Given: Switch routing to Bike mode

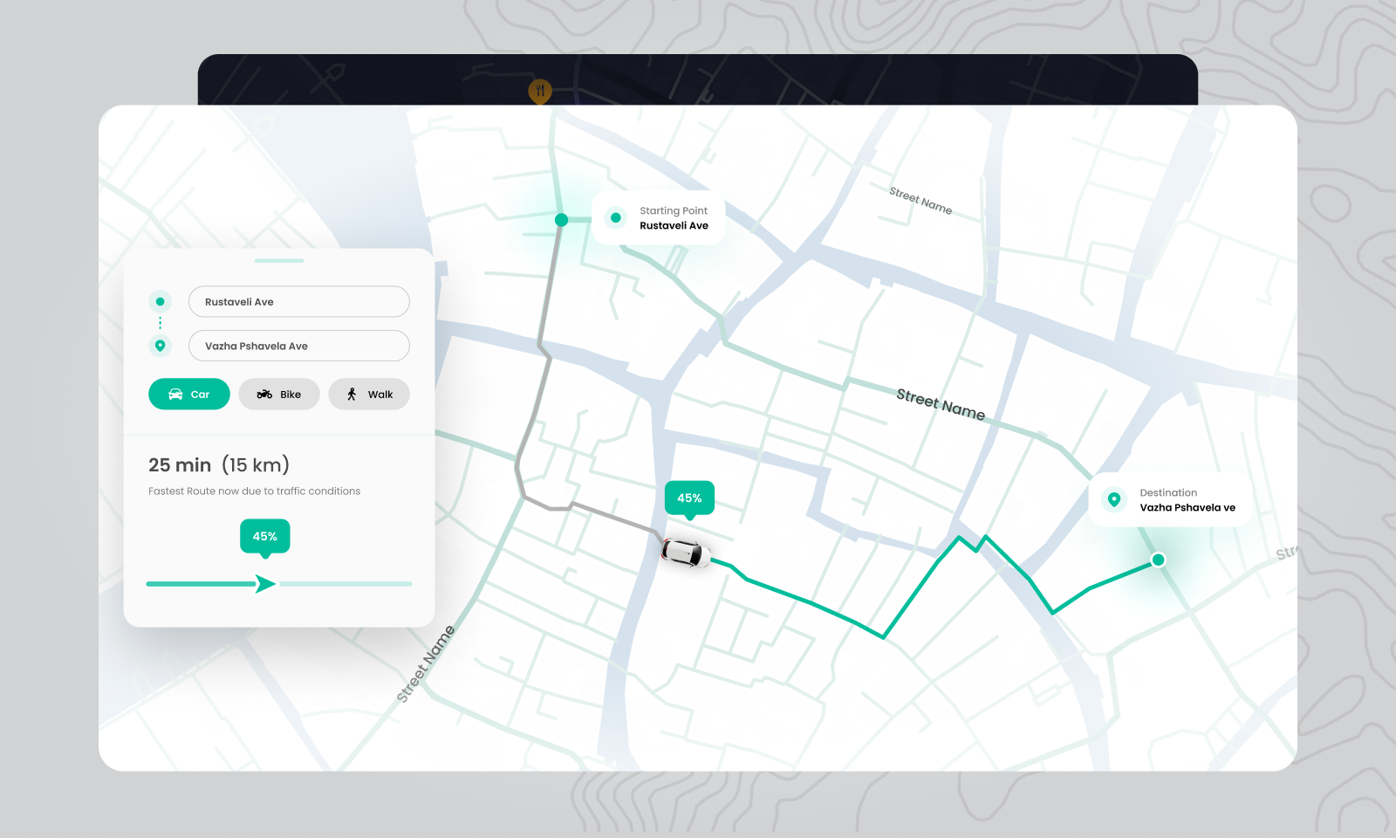Looking at the screenshot, I should point(278,394).
